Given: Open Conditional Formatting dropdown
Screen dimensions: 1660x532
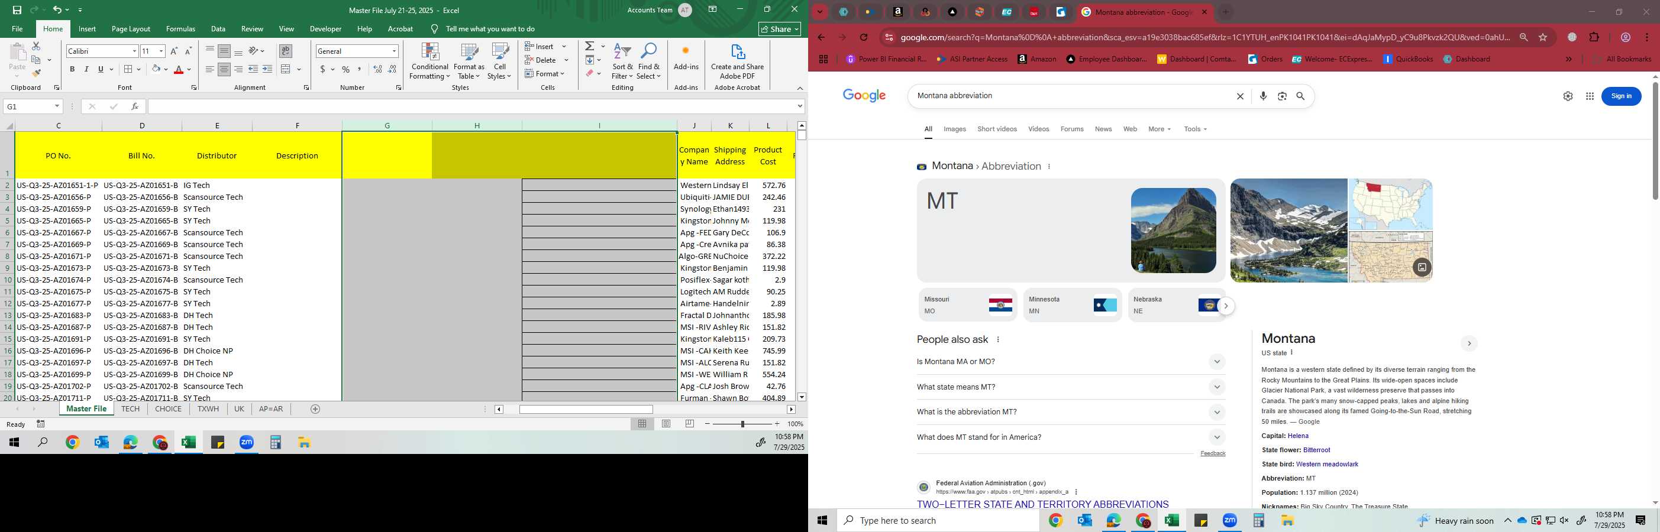Looking at the screenshot, I should 430,61.
